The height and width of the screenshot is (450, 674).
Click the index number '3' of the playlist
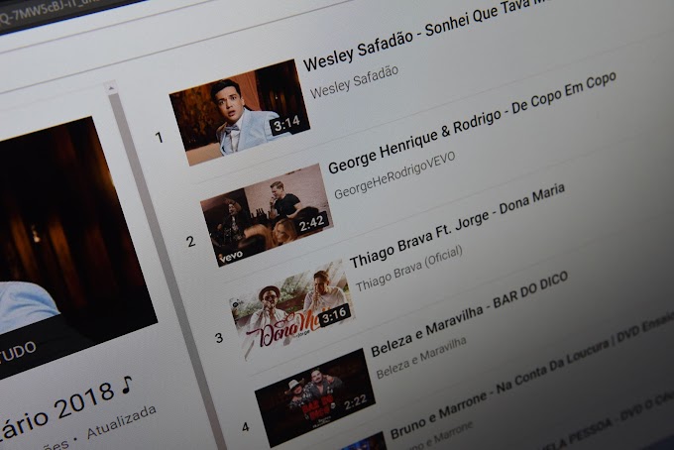(x=219, y=338)
